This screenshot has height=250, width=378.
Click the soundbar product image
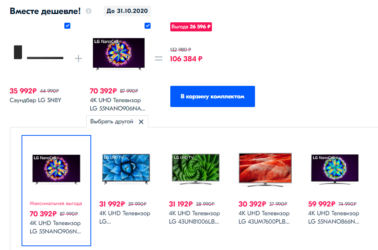coord(37,53)
